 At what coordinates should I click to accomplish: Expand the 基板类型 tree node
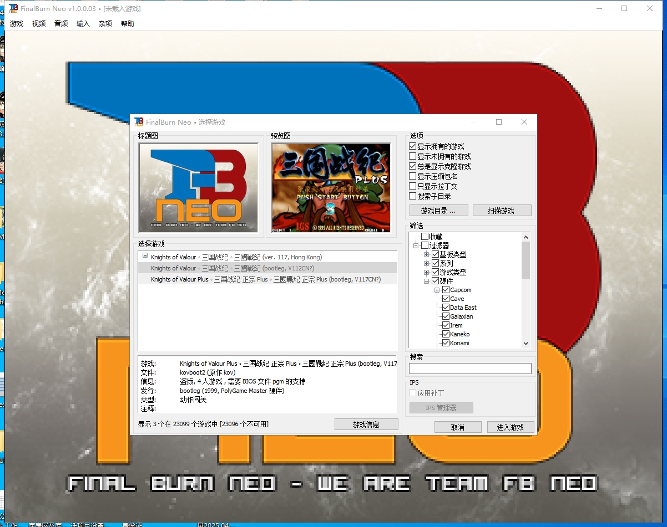426,254
